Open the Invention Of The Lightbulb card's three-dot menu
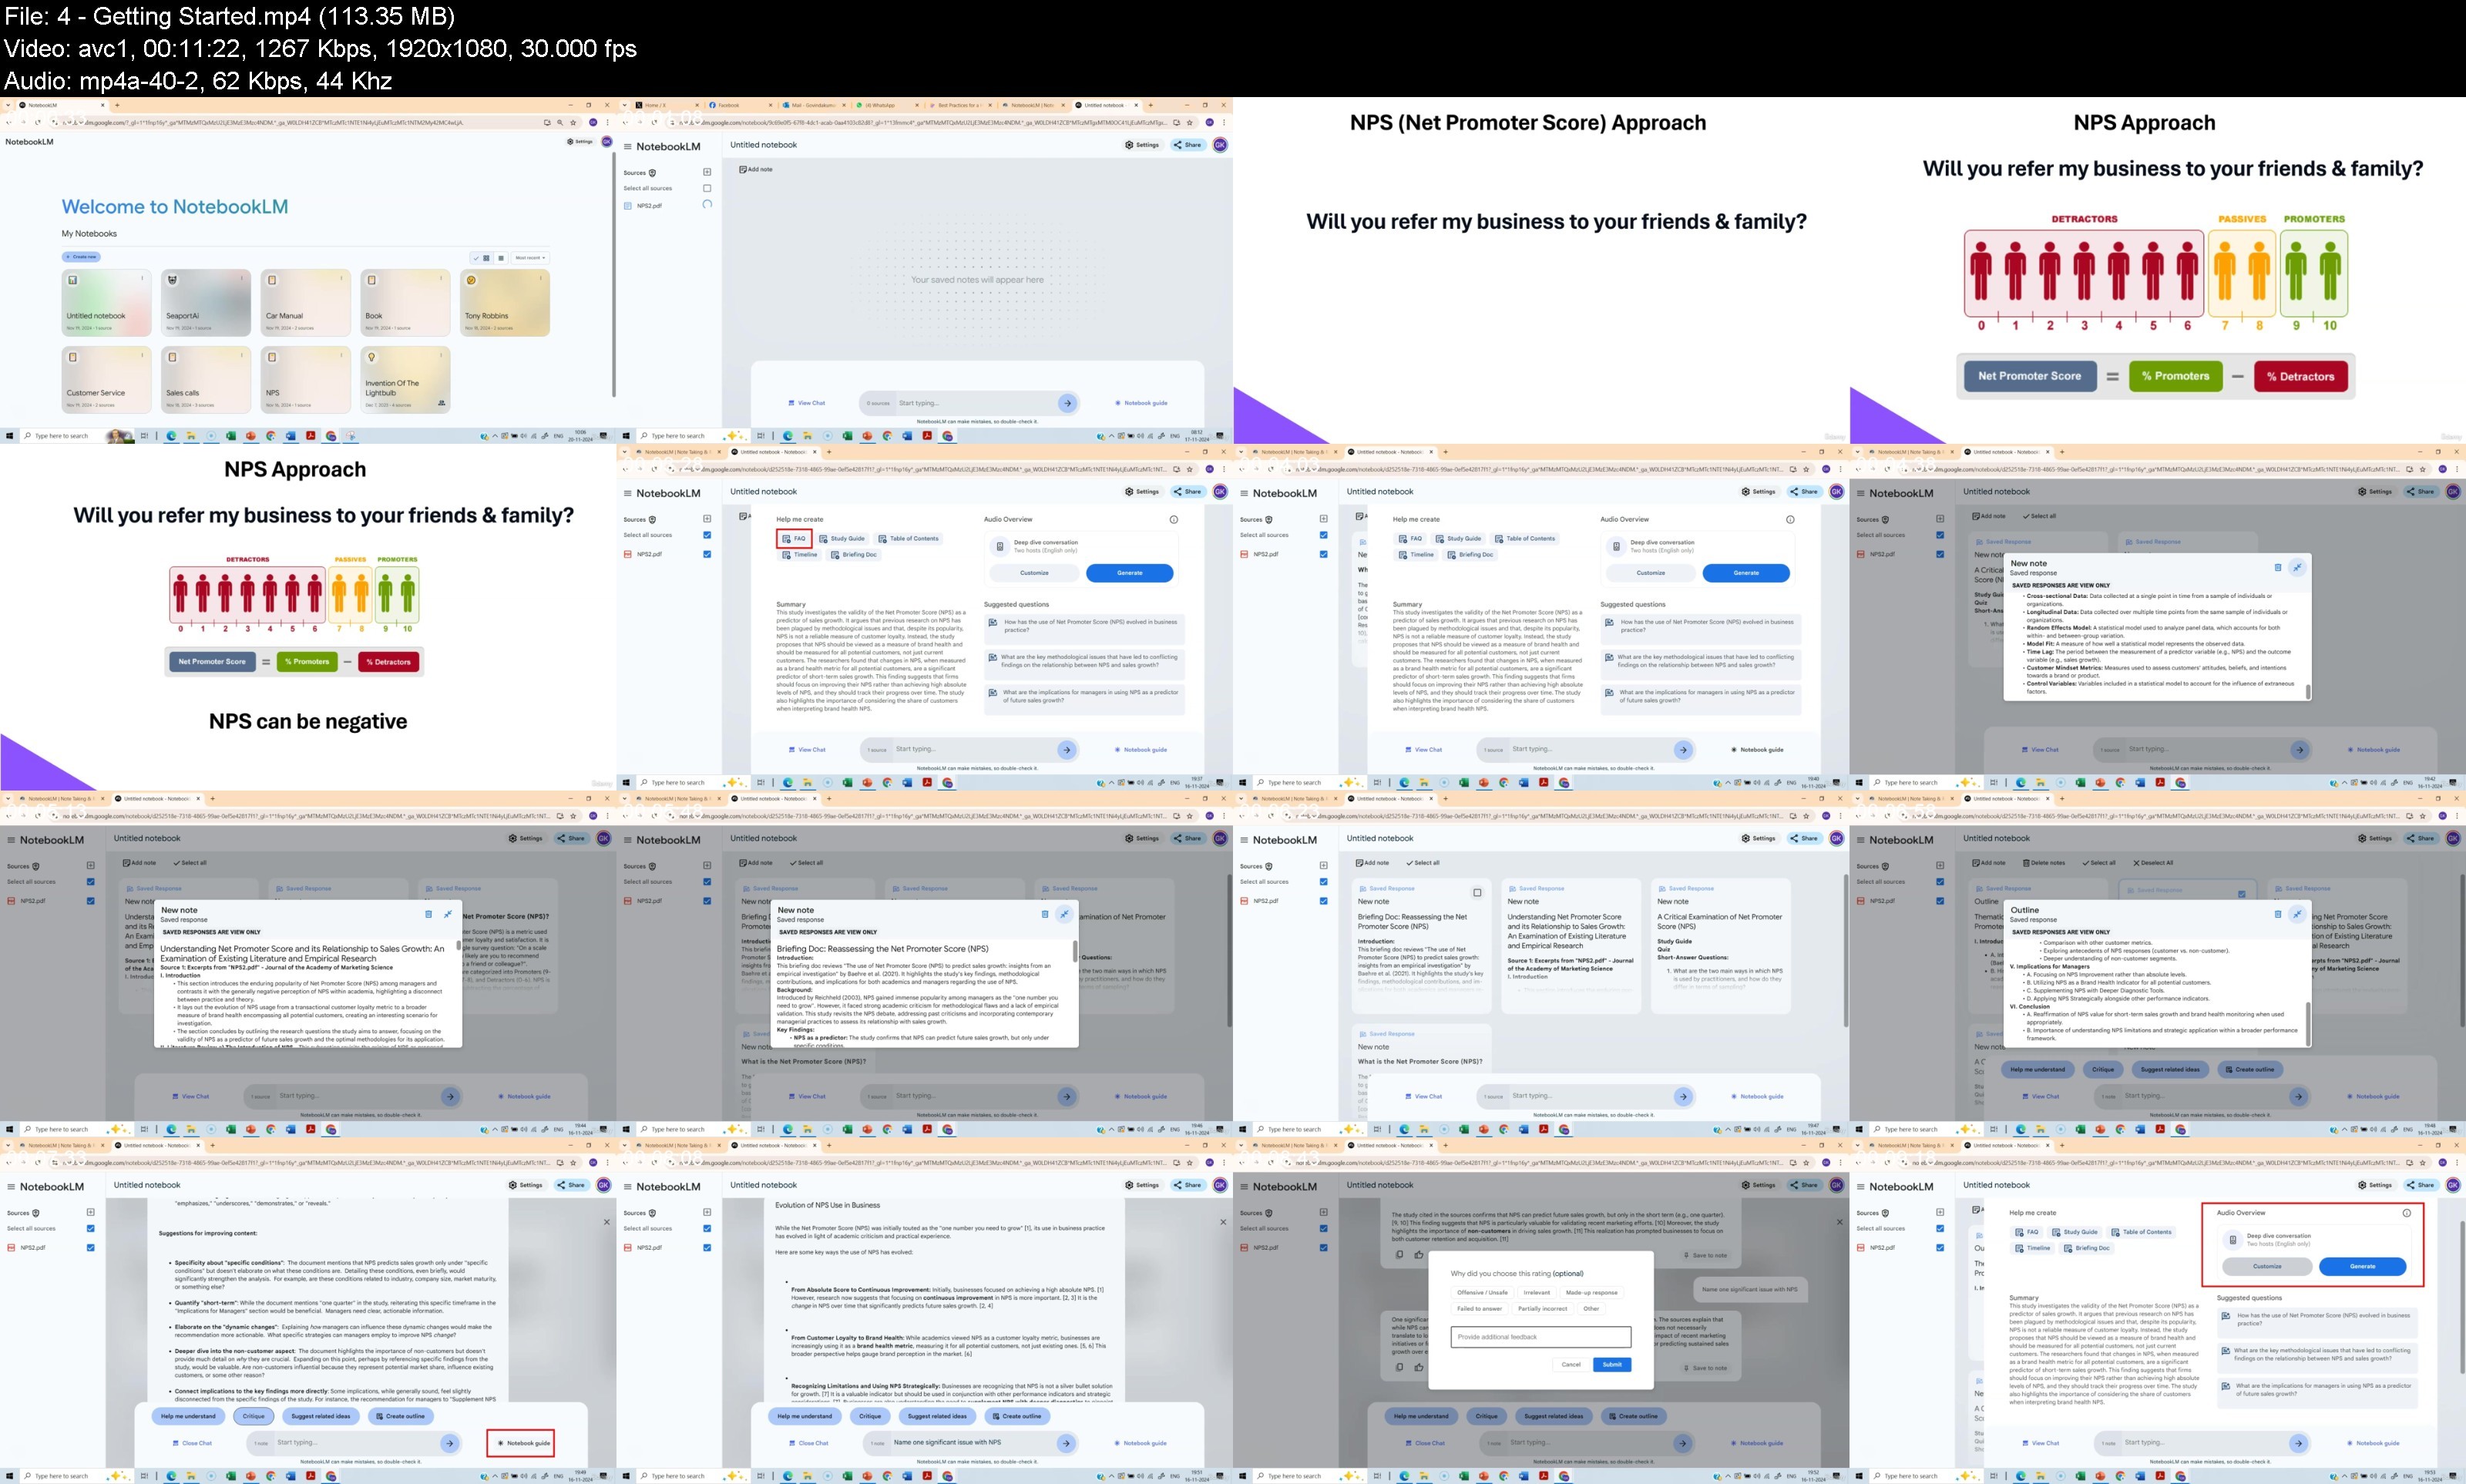This screenshot has height=1484, width=2466. coord(441,355)
